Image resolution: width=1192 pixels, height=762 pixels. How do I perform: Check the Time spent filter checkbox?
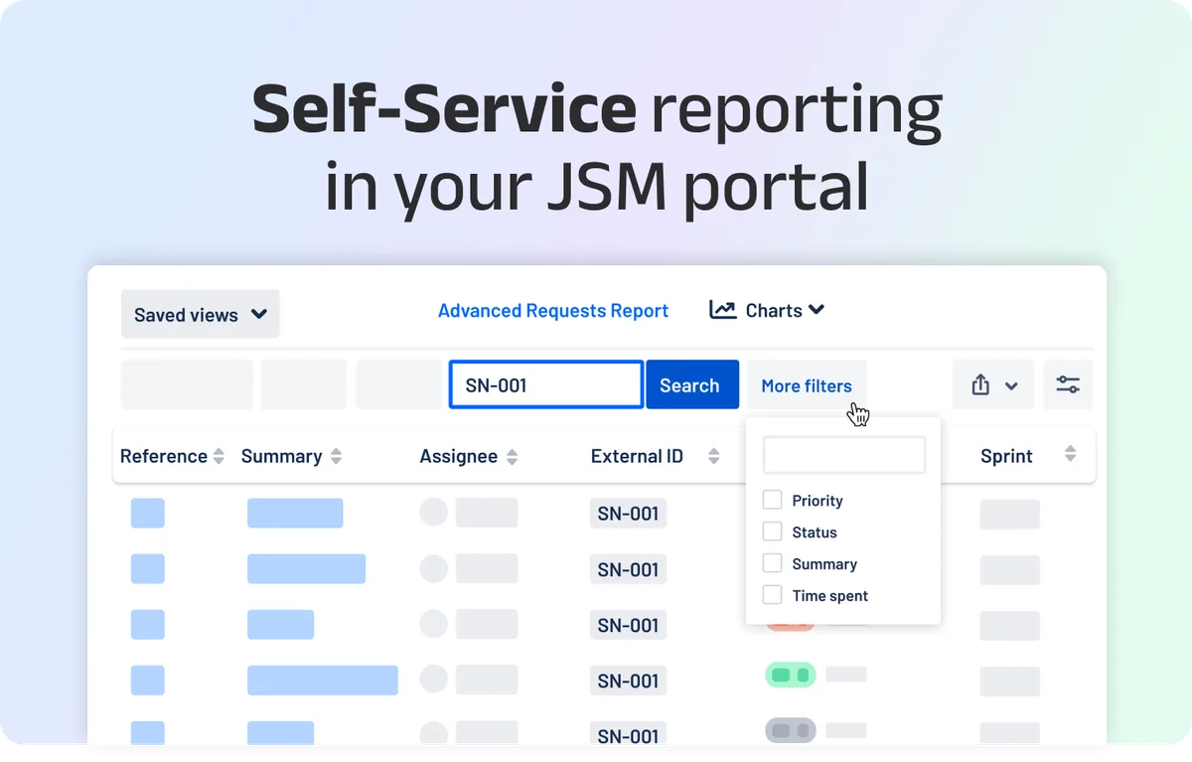coord(772,595)
